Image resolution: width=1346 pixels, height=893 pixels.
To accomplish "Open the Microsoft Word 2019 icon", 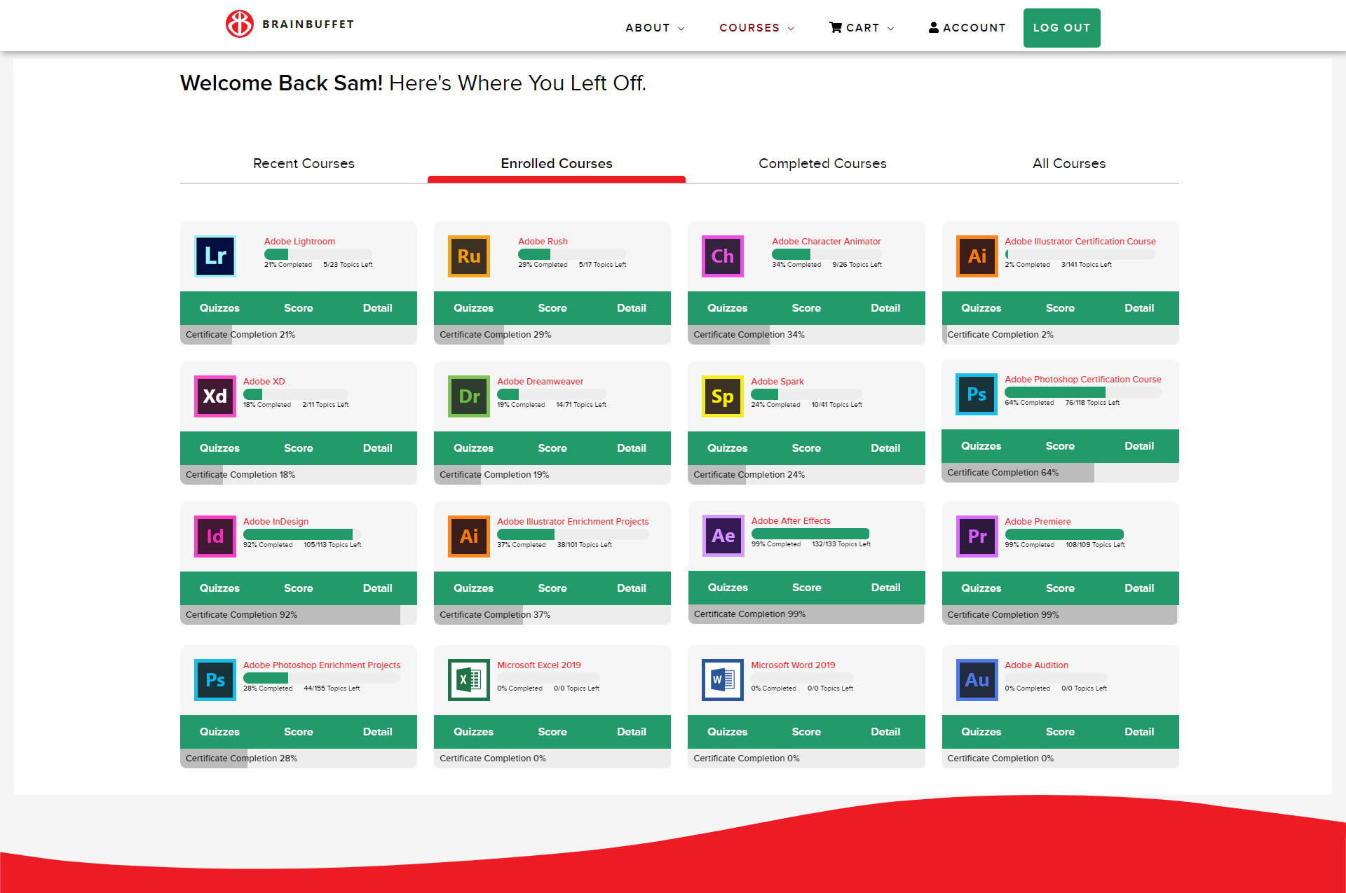I will tap(723, 680).
